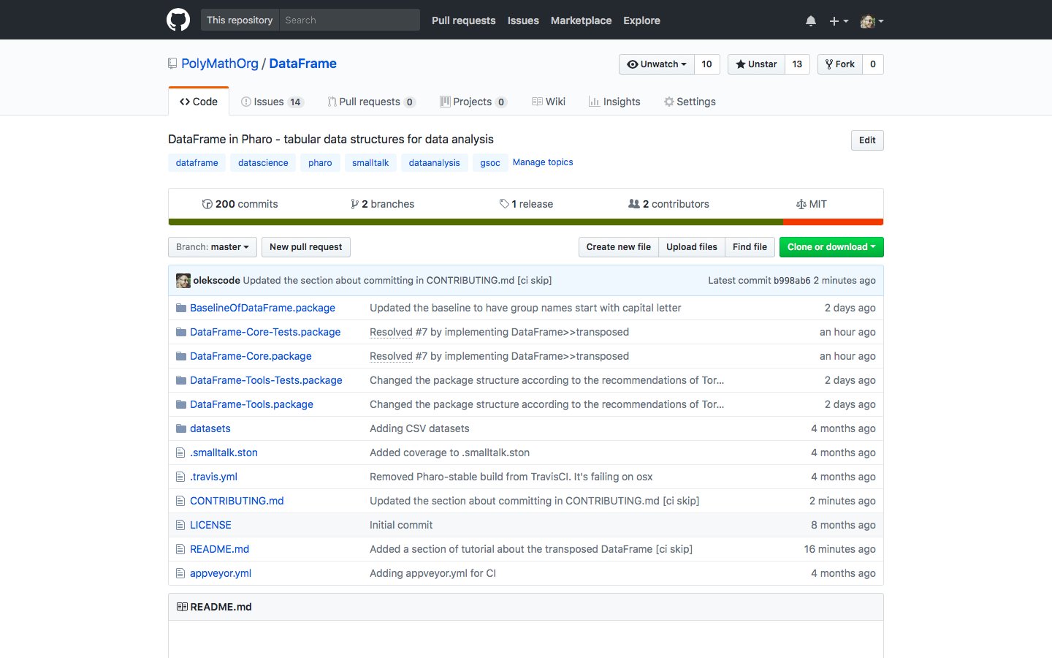Click the folder icon beside datasets
This screenshot has height=658, width=1052.
point(181,428)
